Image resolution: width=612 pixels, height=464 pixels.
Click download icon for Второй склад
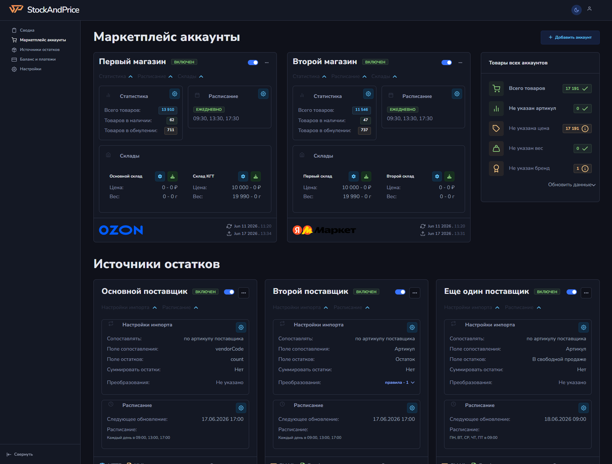(450, 176)
